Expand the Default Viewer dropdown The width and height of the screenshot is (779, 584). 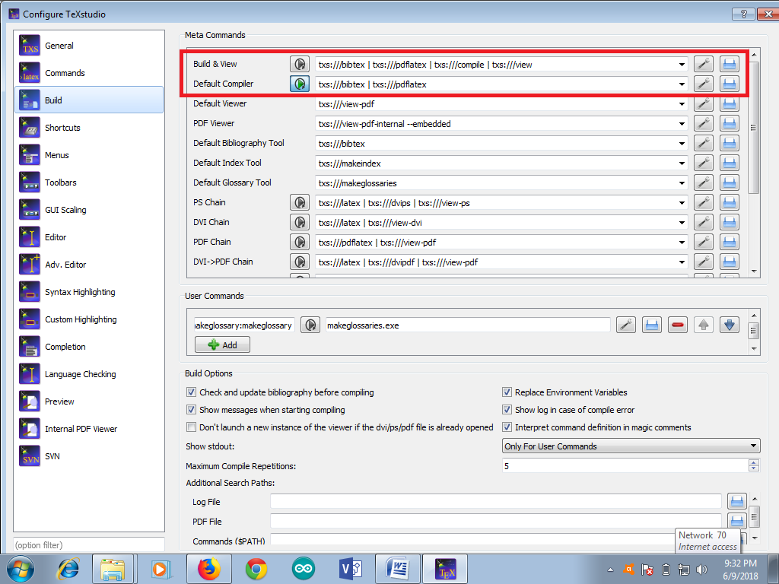[x=682, y=104]
